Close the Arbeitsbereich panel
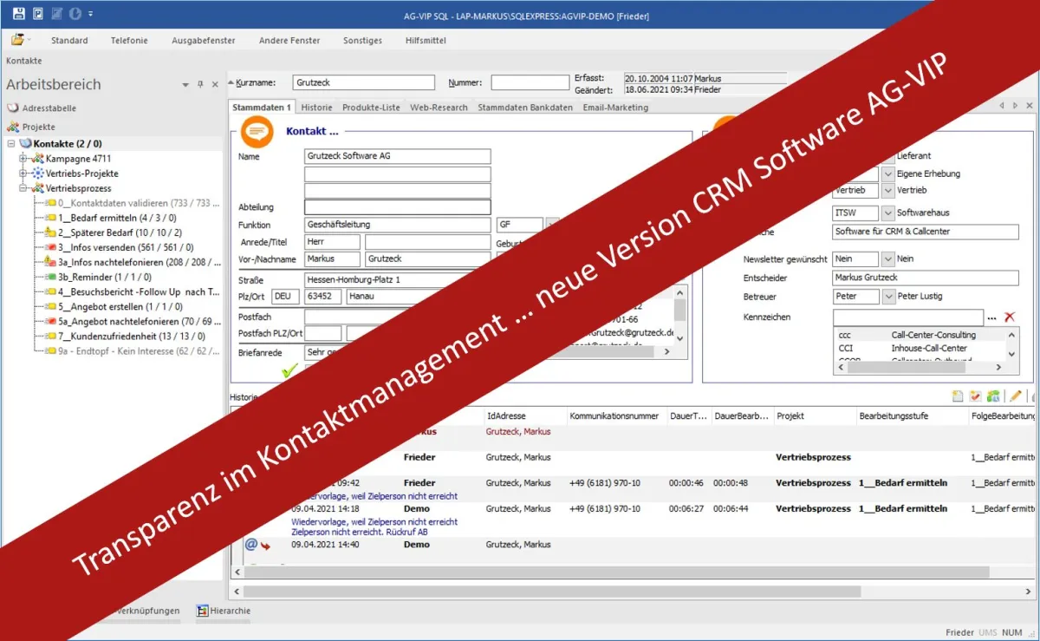The height and width of the screenshot is (641, 1040). click(x=214, y=85)
